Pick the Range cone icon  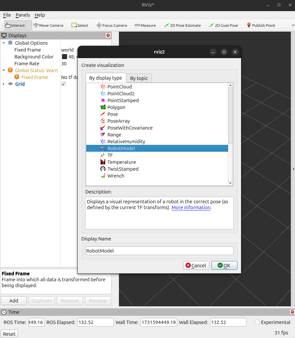point(103,134)
